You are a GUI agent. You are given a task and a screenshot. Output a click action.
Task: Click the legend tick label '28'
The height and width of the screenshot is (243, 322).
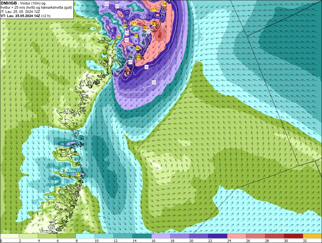[x=267, y=241]
